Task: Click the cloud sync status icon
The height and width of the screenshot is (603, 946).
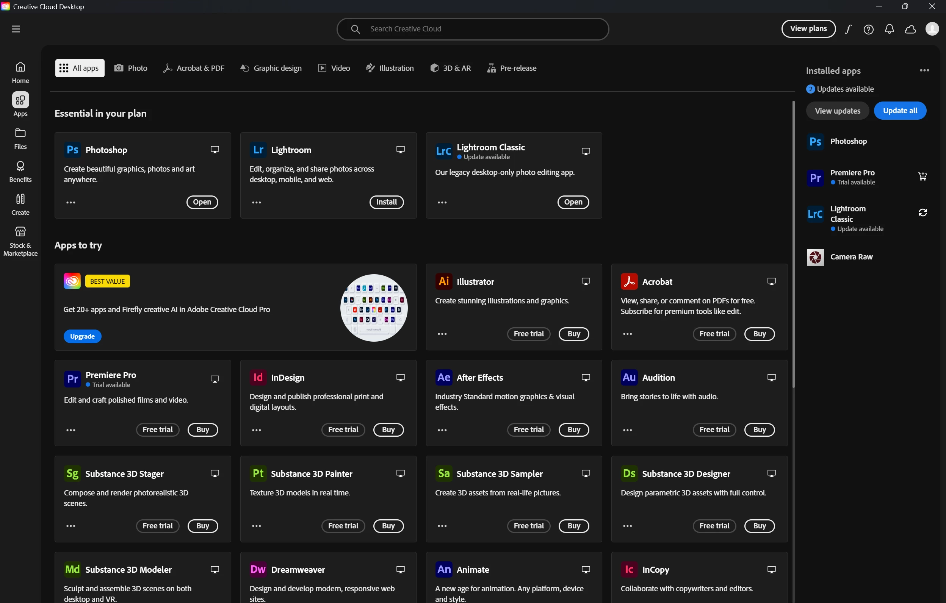Action: coord(910,29)
